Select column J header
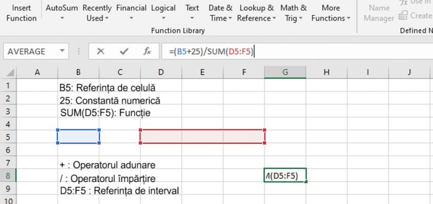433x204 pixels. click(x=409, y=72)
